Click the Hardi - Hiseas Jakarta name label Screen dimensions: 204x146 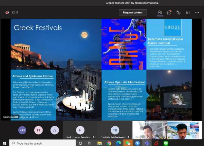point(78,137)
